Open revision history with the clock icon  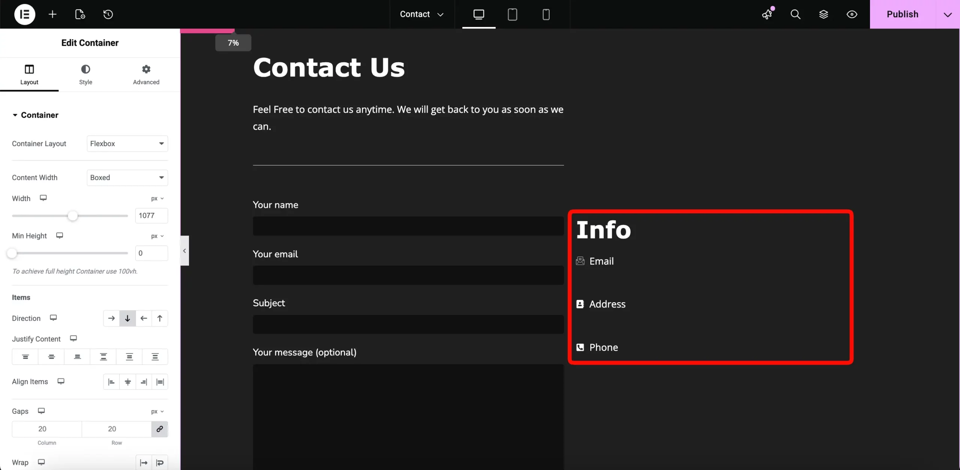[108, 14]
